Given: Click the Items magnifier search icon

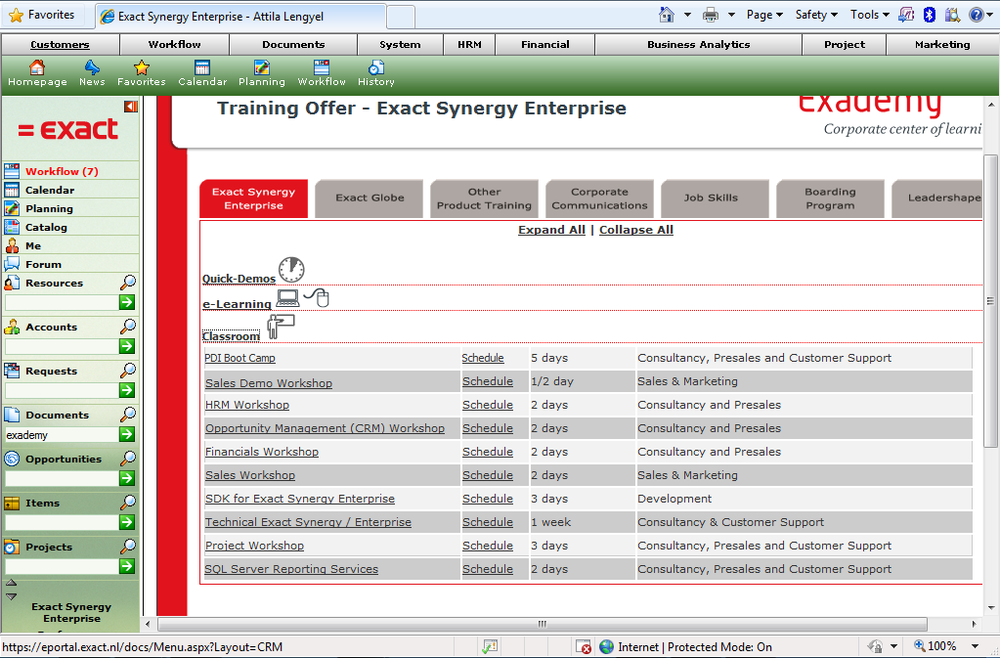Looking at the screenshot, I should point(127,503).
